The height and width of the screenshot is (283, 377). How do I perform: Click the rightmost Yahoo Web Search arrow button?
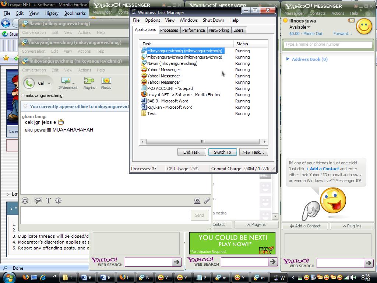click(x=368, y=263)
